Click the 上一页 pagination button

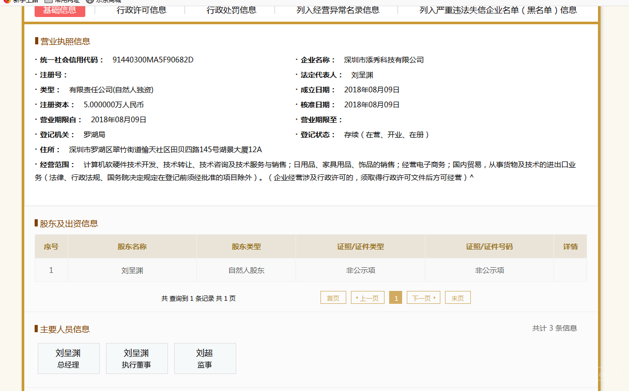[x=367, y=298]
